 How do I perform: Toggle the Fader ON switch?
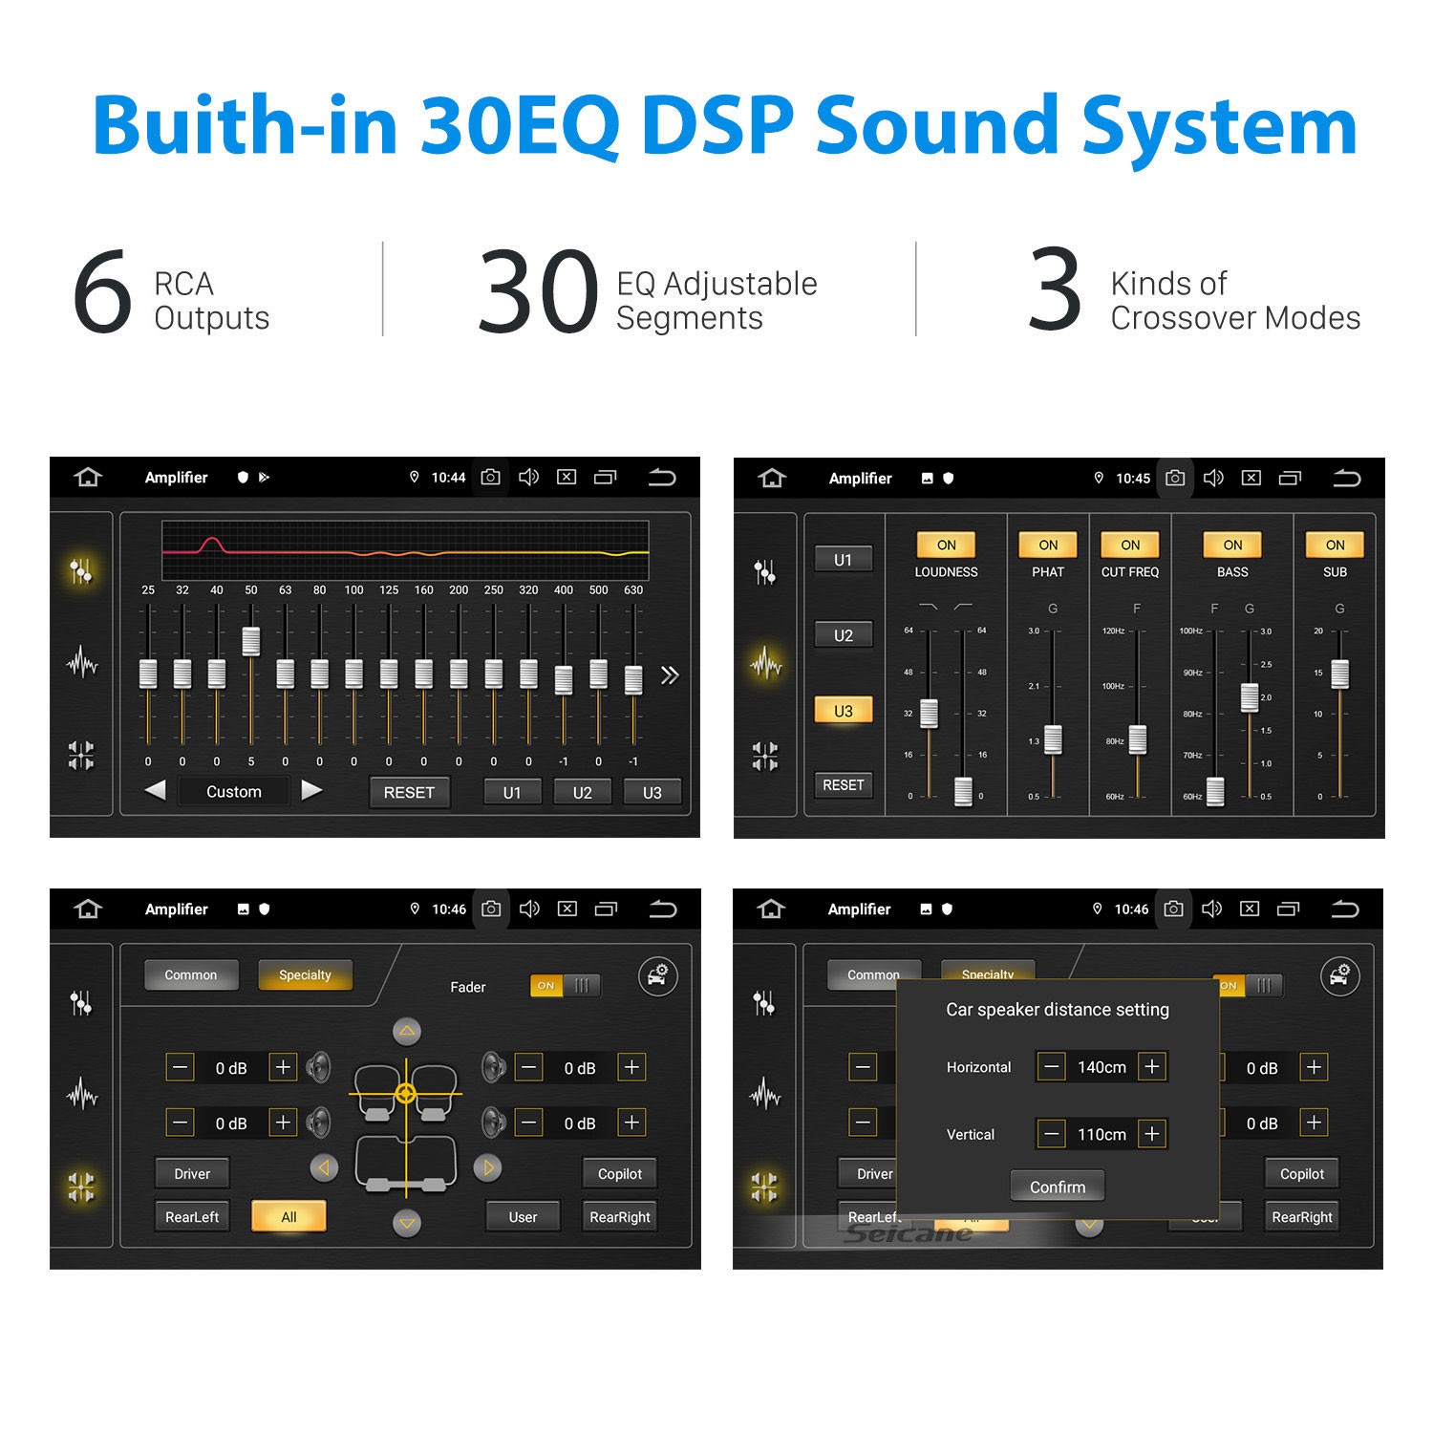566,986
